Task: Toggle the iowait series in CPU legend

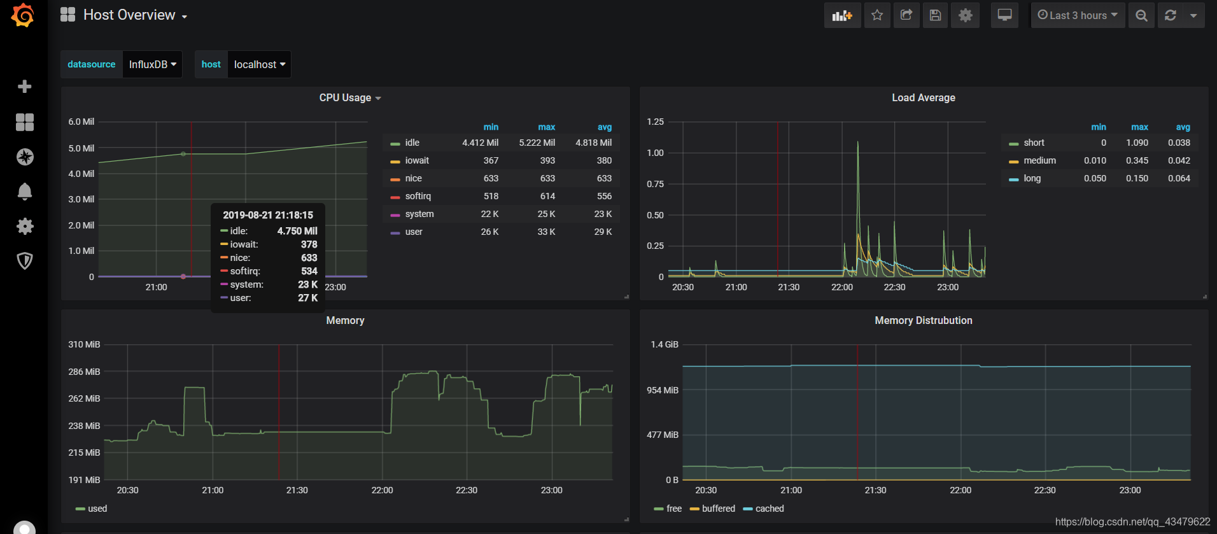Action: pyautogui.click(x=417, y=160)
